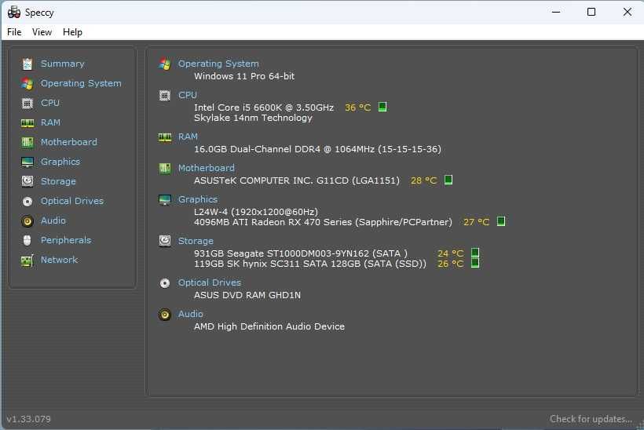644x430 pixels.
Task: Click the Operating System icon in main panel
Action: point(165,64)
